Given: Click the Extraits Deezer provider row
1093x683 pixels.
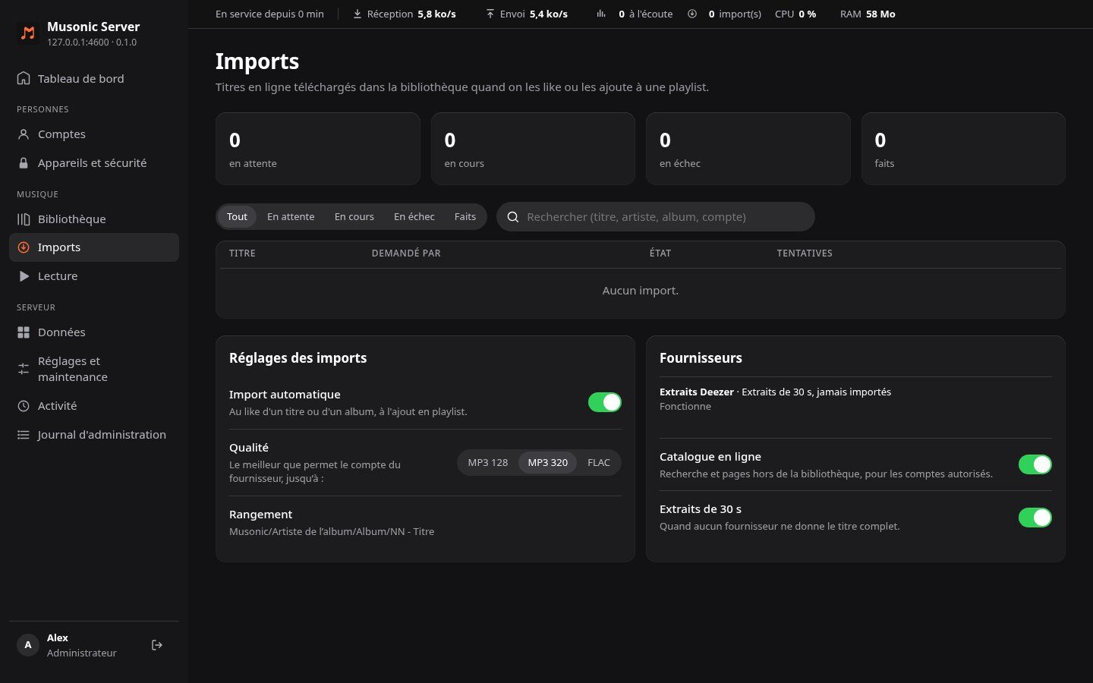Looking at the screenshot, I should coord(855,399).
